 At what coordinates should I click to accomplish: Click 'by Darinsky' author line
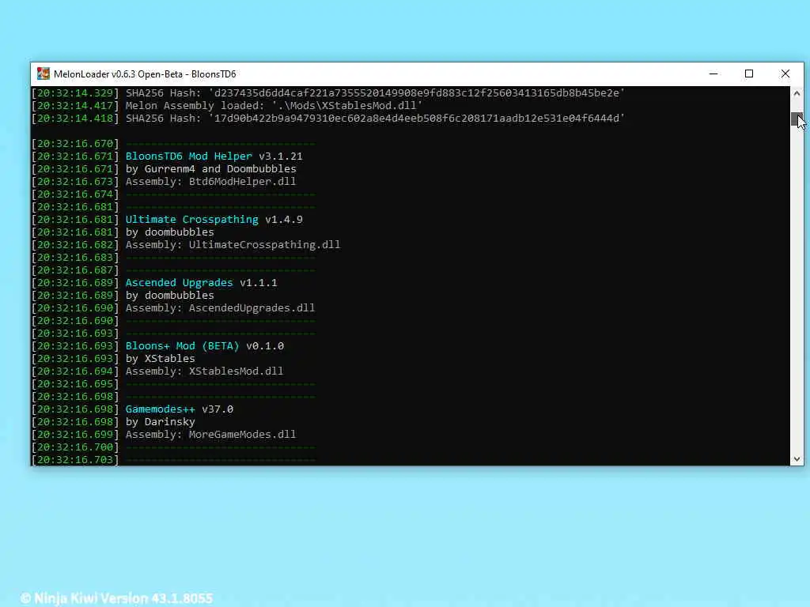click(160, 422)
